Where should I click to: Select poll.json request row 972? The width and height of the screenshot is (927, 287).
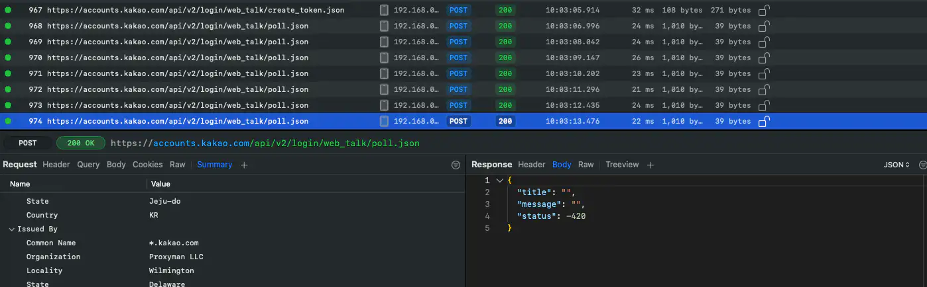click(x=463, y=89)
